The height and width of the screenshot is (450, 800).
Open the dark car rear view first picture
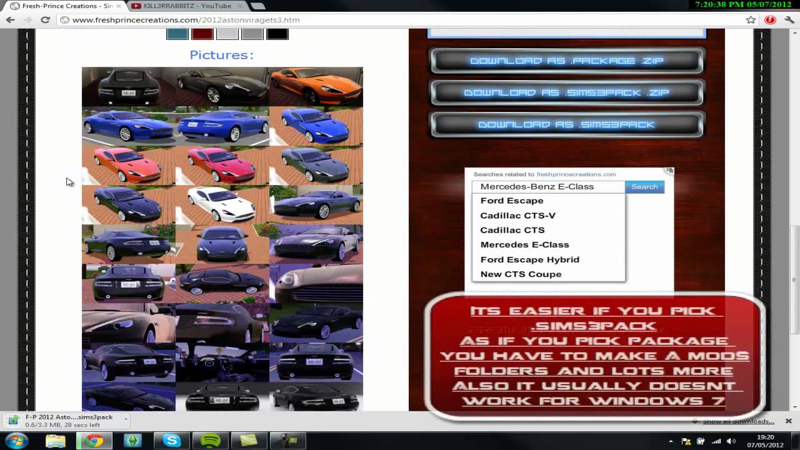click(x=128, y=87)
